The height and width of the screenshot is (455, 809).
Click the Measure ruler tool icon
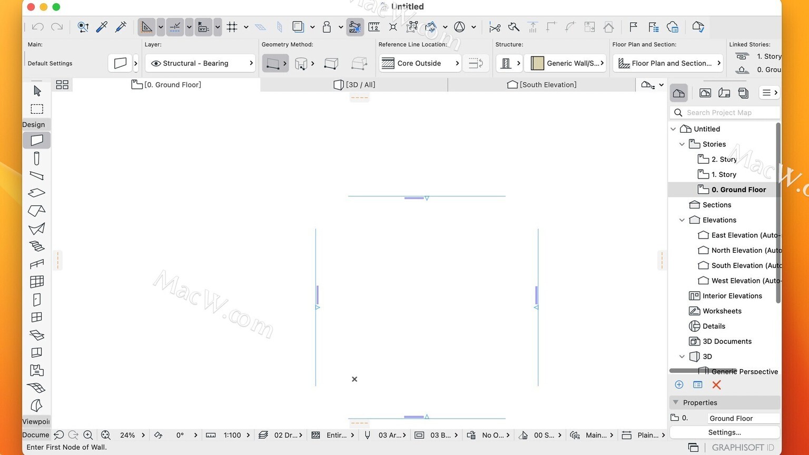point(374,27)
